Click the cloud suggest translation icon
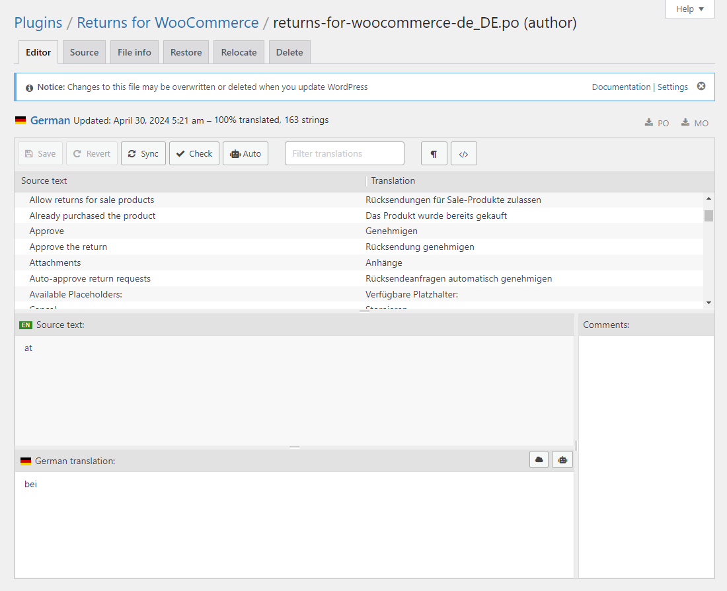 pyautogui.click(x=539, y=459)
